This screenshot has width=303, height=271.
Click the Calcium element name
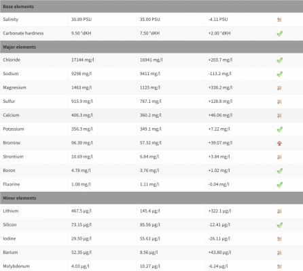[11, 115]
